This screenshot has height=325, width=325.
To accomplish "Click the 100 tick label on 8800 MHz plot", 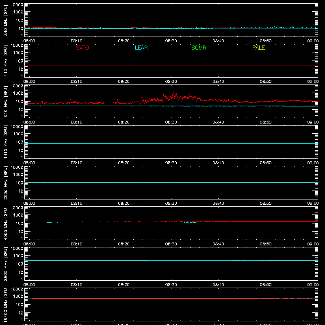I will [x=19, y=264].
